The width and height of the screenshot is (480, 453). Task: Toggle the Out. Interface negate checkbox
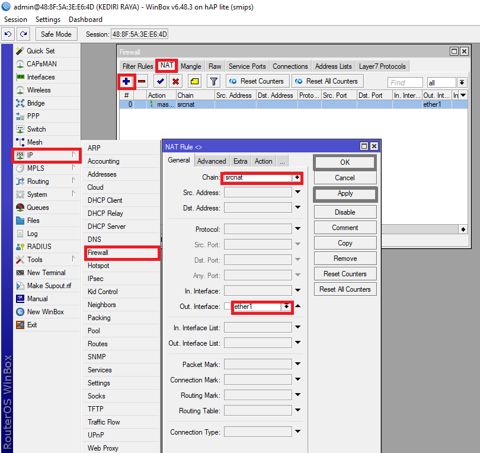(227, 306)
